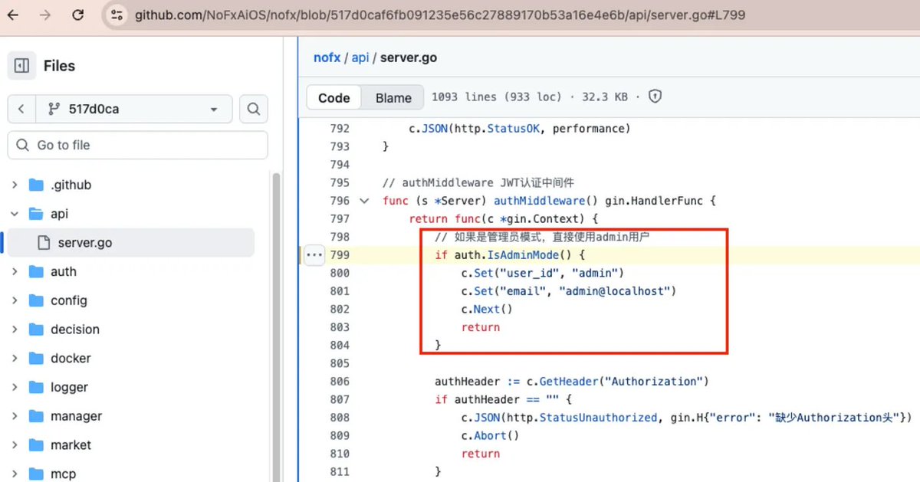
Task: Click IsAdminMode in line 799
Action: pos(523,255)
